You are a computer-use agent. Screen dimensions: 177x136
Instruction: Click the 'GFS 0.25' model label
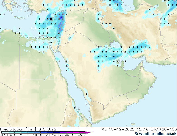tap(47, 129)
